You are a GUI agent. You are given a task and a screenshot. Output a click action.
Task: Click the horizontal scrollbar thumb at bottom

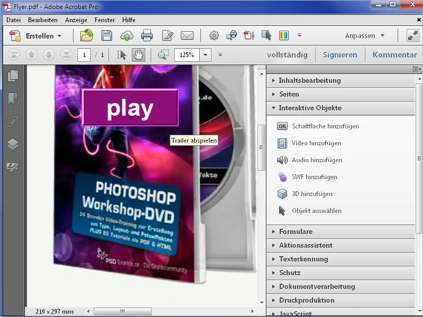click(x=123, y=312)
